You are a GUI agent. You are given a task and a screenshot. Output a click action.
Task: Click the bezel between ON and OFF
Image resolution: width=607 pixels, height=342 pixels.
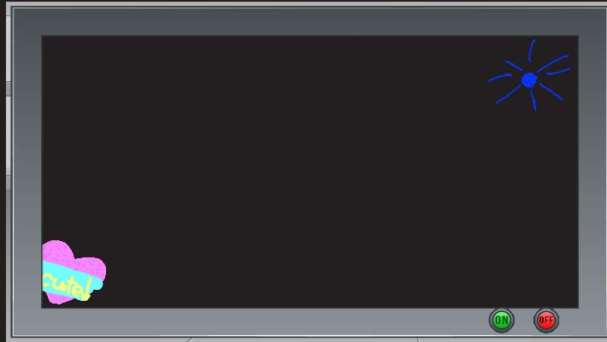click(x=524, y=321)
